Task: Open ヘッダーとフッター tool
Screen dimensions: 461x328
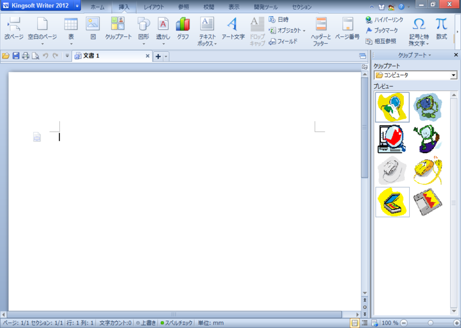Action: (321, 31)
